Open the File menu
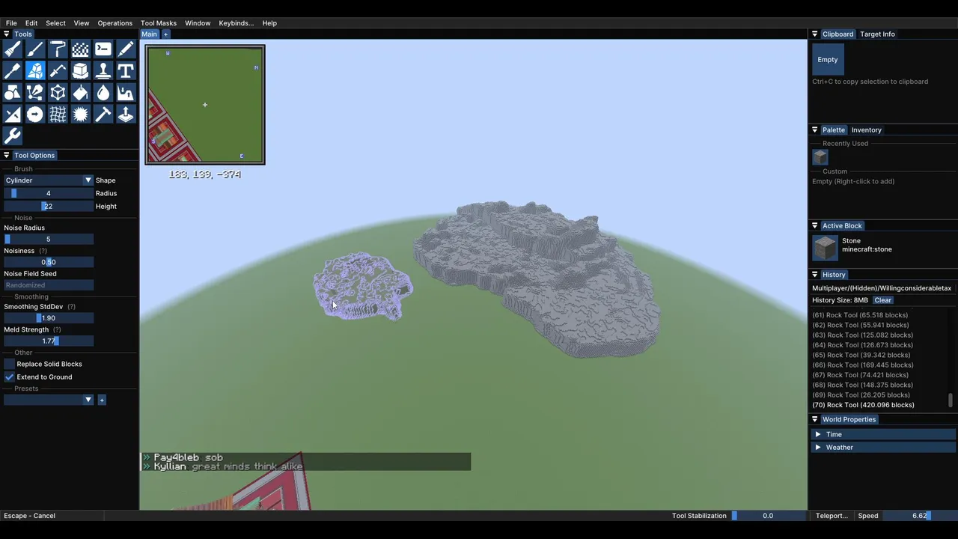The image size is (958, 539). [x=11, y=23]
